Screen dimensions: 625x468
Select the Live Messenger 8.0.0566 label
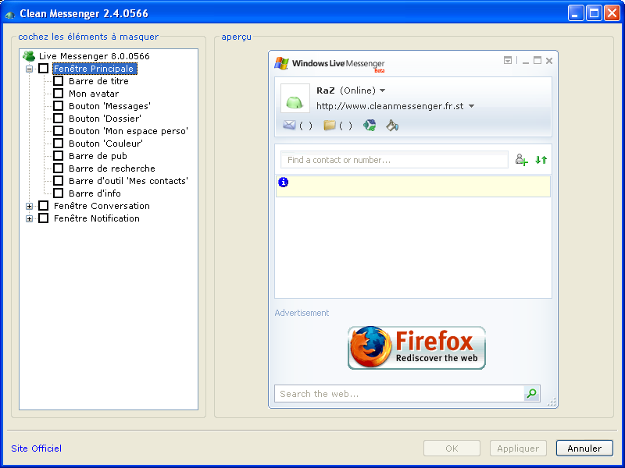tap(94, 56)
